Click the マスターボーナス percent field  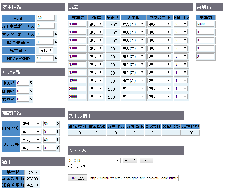pos(45,34)
